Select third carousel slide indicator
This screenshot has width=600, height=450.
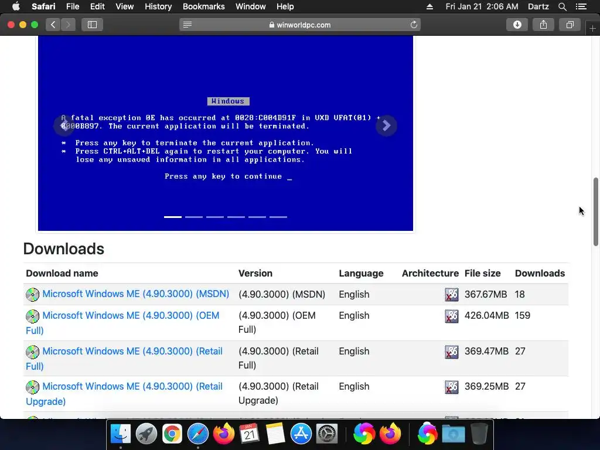point(214,217)
